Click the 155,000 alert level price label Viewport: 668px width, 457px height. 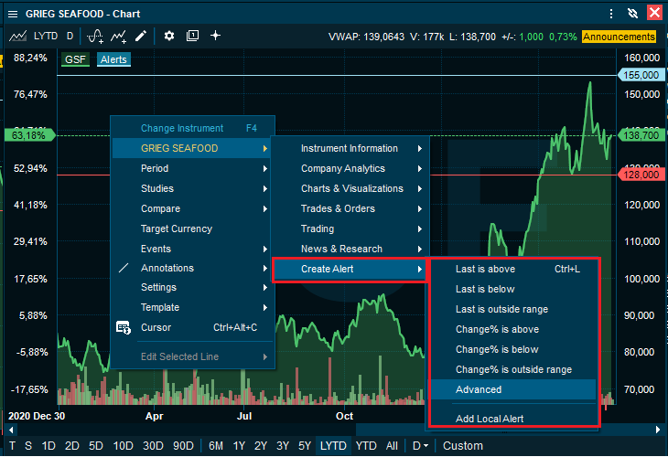pos(641,75)
